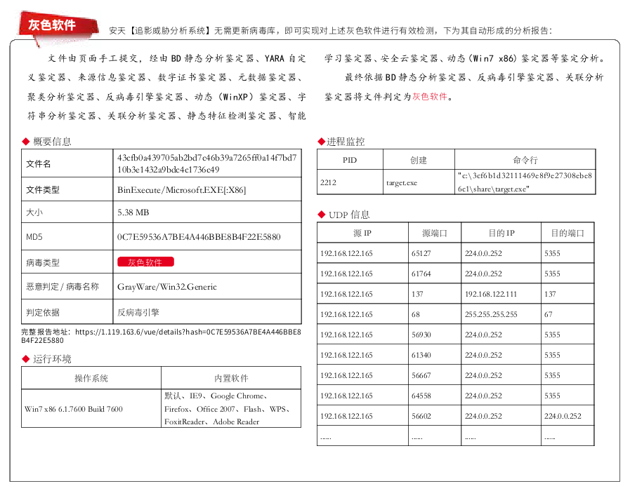Click the 源端口 column header

[x=435, y=233]
